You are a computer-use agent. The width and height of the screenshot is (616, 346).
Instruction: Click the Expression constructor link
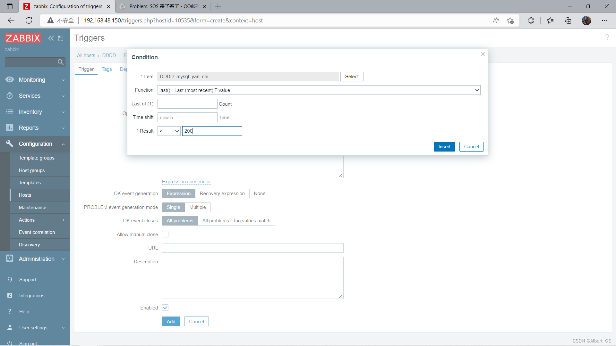pyautogui.click(x=186, y=182)
